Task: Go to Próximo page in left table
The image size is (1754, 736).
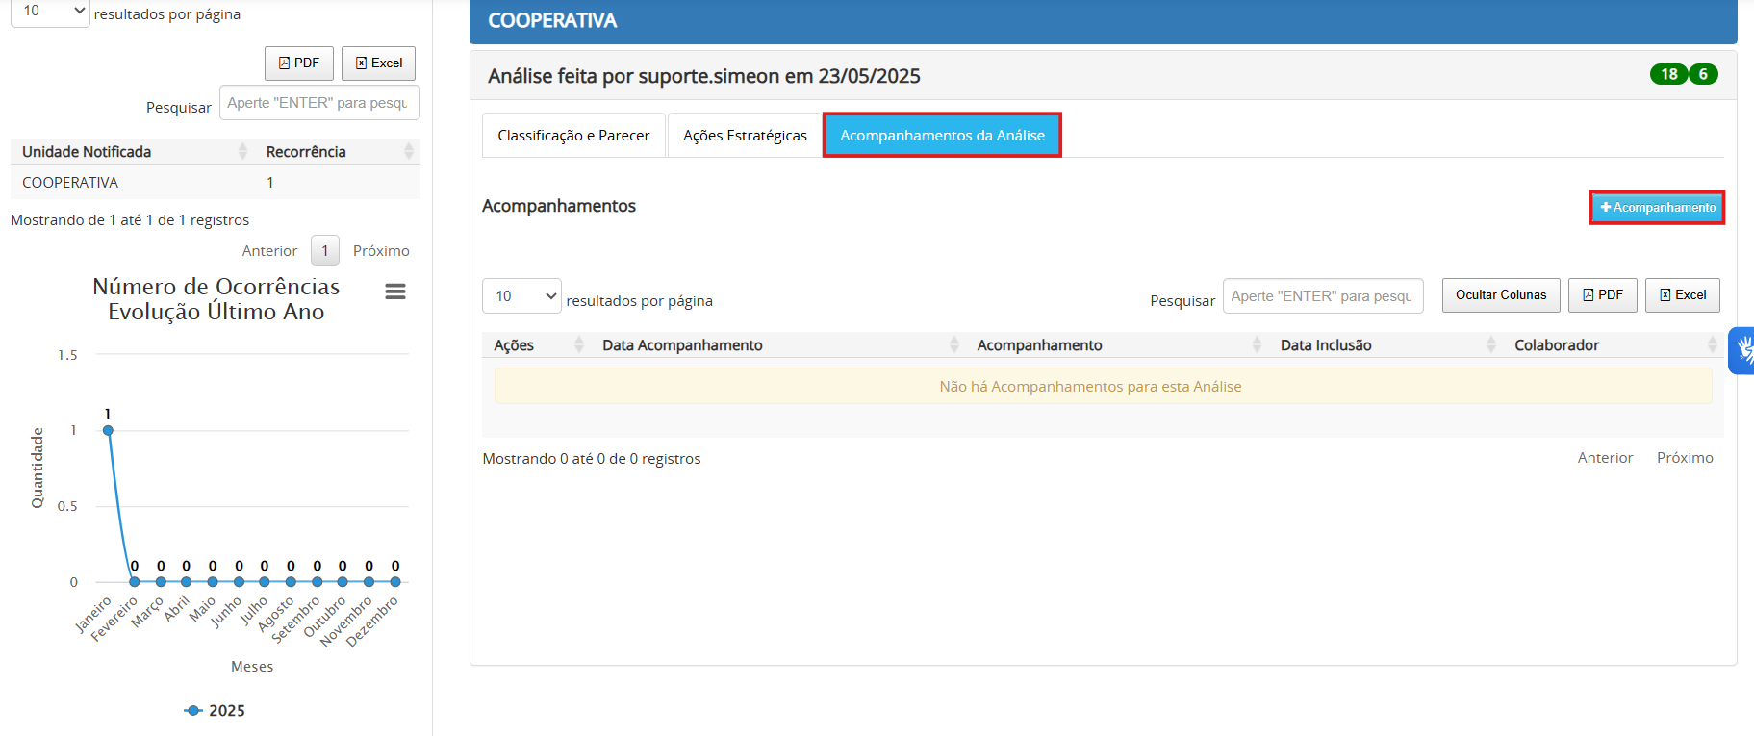Action: tap(381, 251)
